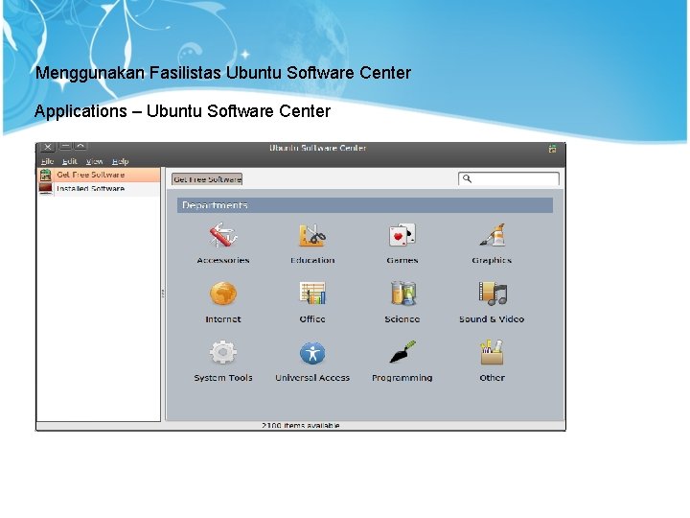
Task: Click the Sound & Video label
Action: click(x=492, y=318)
